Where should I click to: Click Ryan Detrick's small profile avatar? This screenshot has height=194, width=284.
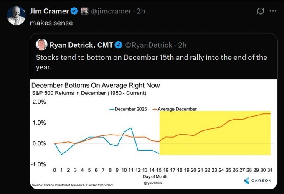[42, 44]
